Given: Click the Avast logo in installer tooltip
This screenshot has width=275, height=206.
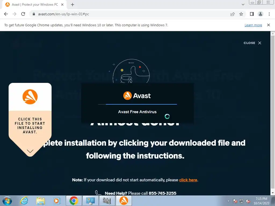Looking at the screenshot, I should point(30,97).
